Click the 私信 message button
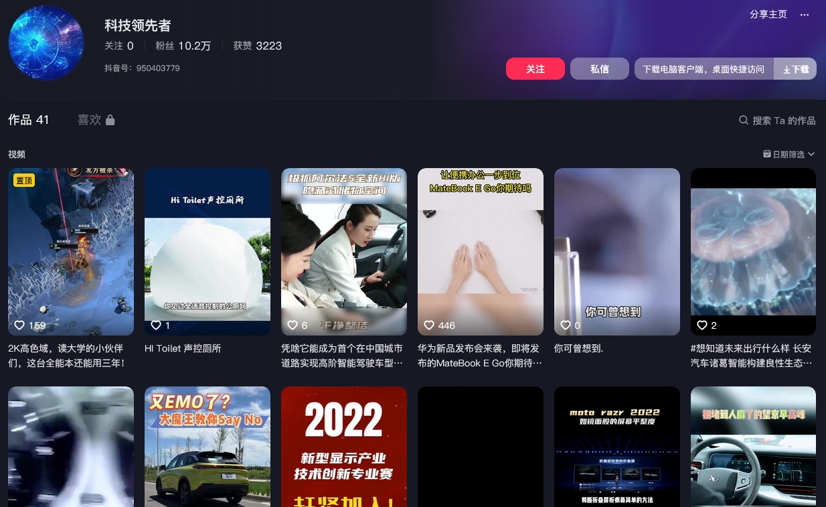 600,69
